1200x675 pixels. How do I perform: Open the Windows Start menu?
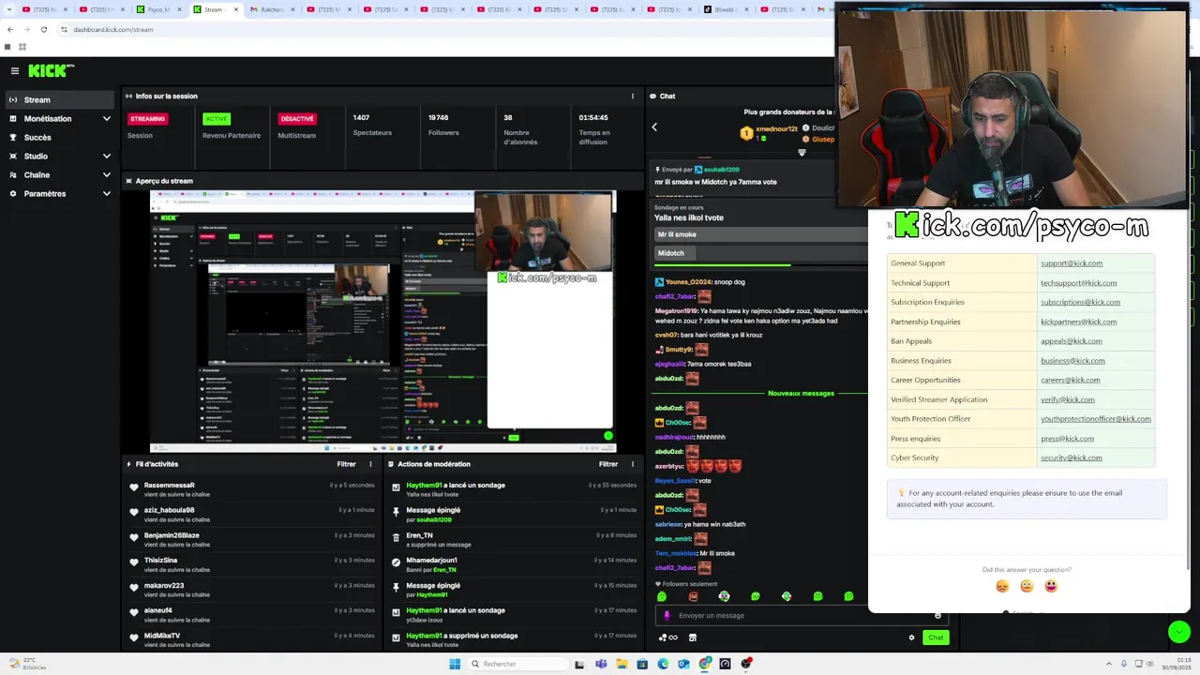click(455, 664)
